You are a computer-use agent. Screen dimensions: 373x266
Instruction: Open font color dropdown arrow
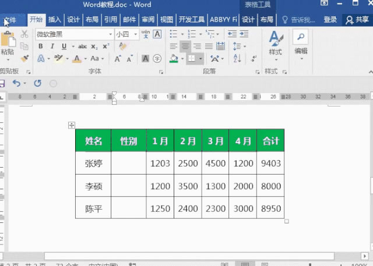86,59
